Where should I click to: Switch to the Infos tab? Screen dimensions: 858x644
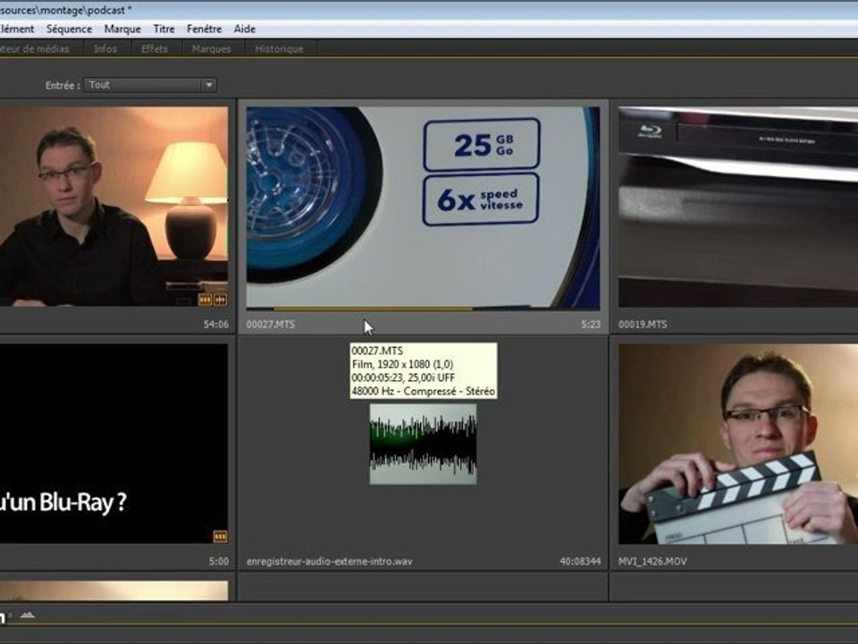[x=105, y=48]
